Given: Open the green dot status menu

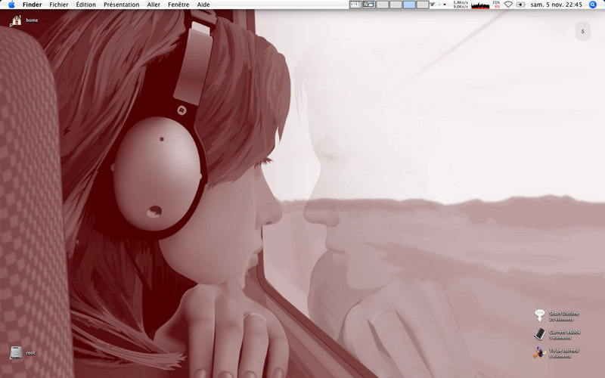Looking at the screenshot, I should 442,5.
